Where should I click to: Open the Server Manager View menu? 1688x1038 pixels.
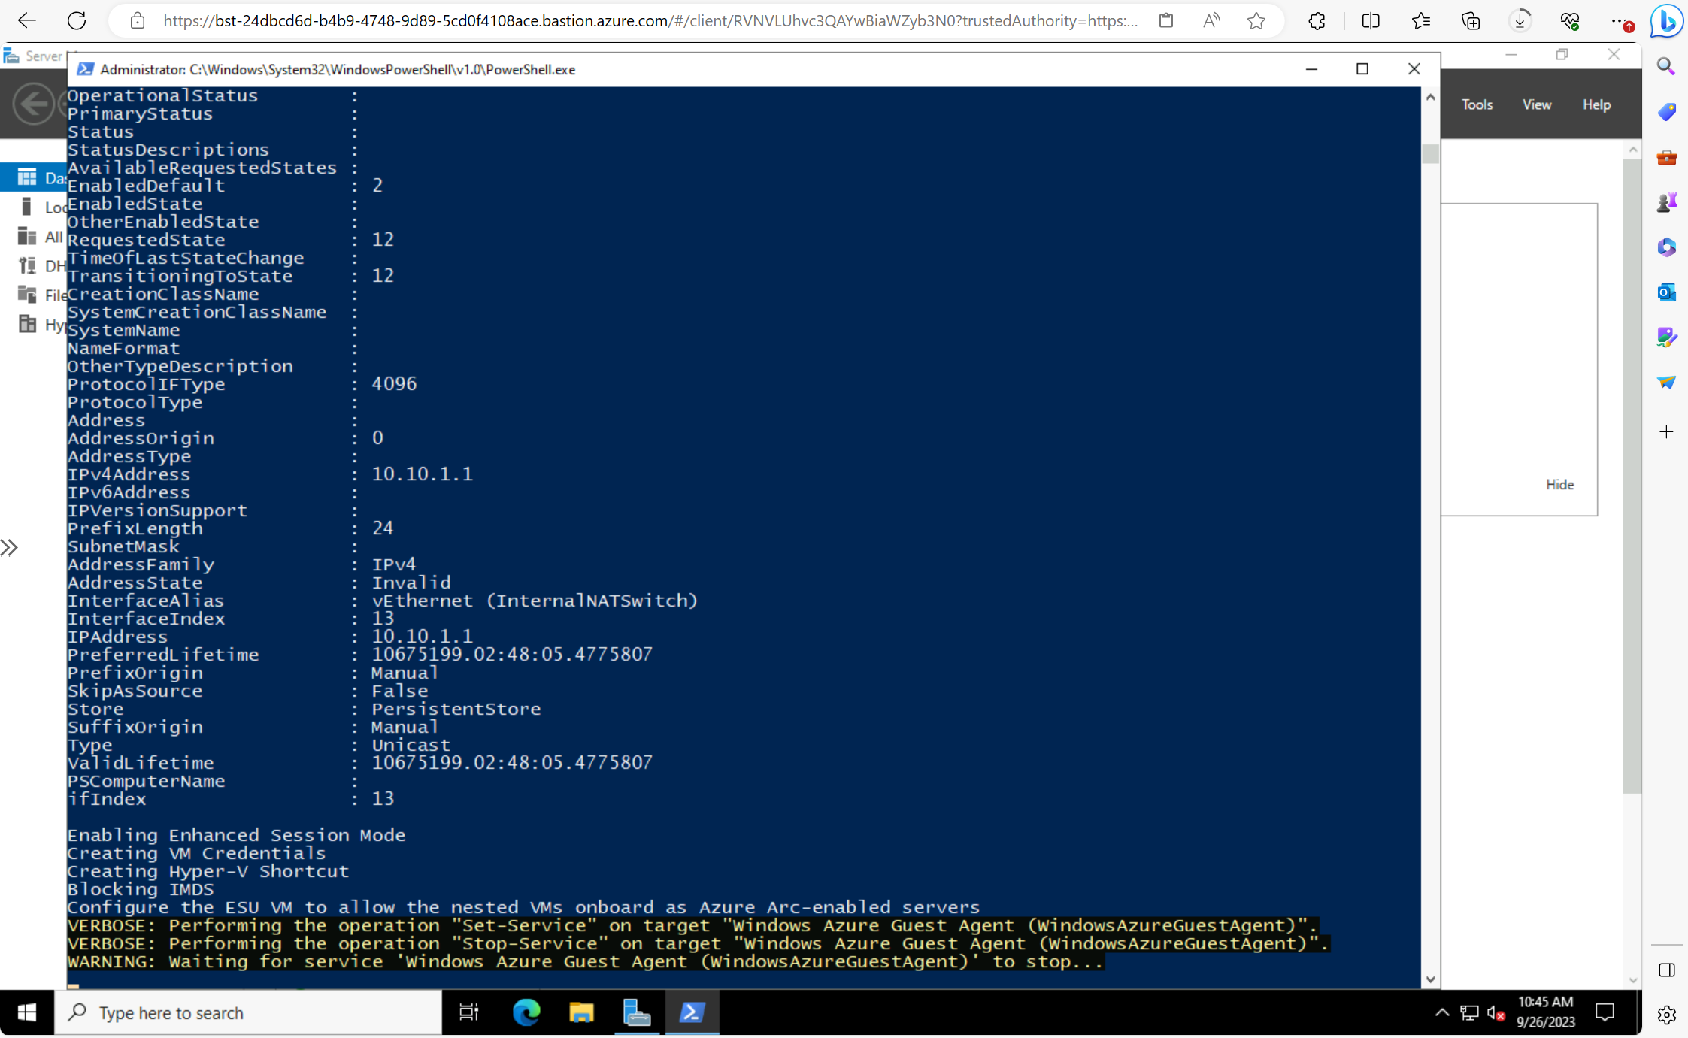[x=1536, y=104]
